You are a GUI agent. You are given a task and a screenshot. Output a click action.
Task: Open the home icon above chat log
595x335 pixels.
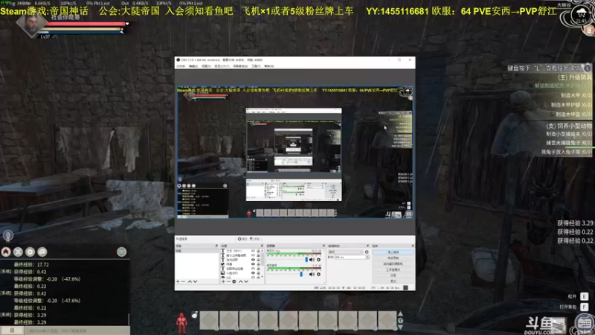6,252
